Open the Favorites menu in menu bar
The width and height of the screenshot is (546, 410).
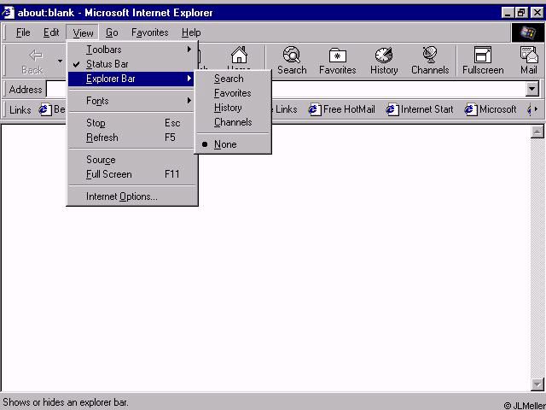click(x=150, y=32)
